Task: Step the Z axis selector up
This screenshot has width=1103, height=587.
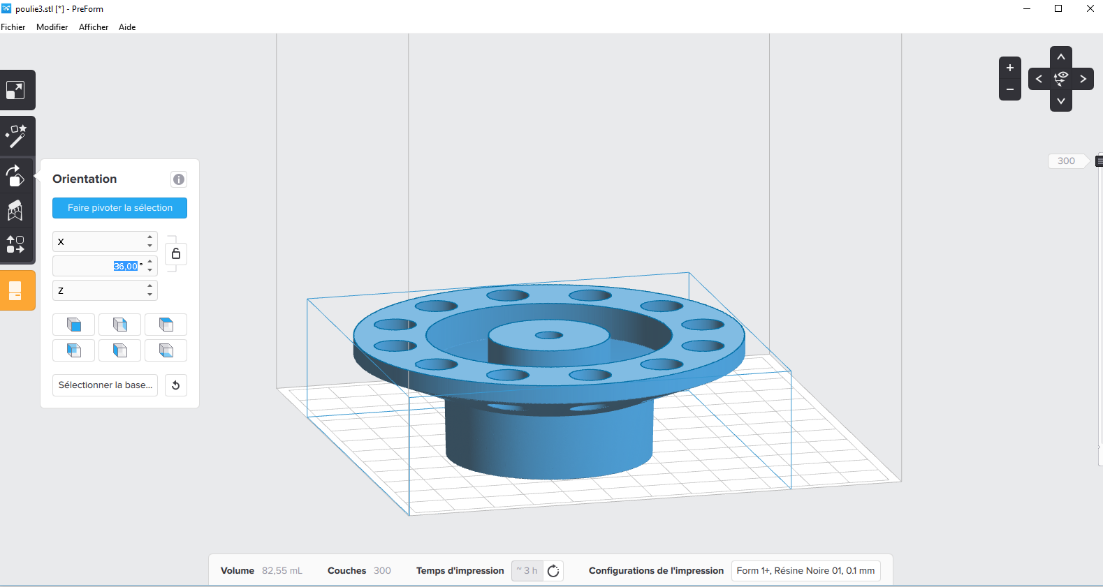Action: [149, 286]
